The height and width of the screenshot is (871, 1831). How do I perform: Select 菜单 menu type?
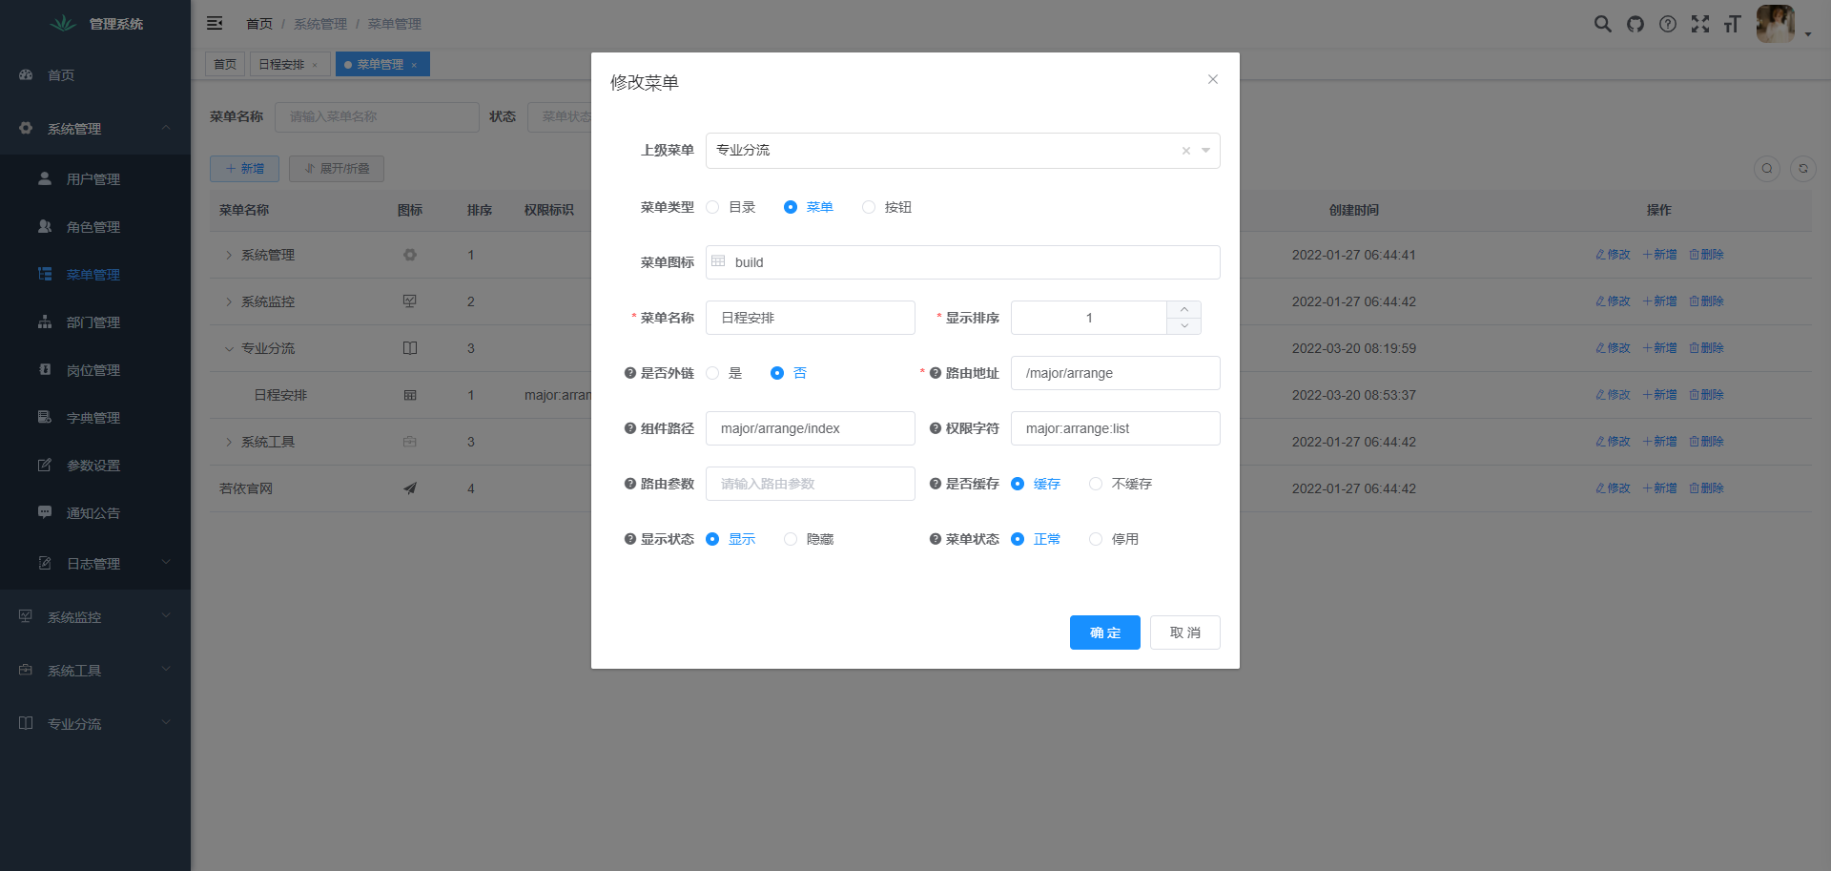coord(809,207)
